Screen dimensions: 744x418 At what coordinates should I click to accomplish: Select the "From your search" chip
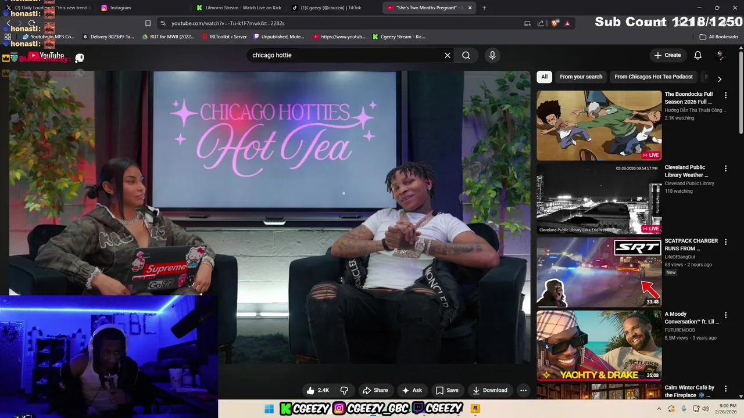(581, 77)
